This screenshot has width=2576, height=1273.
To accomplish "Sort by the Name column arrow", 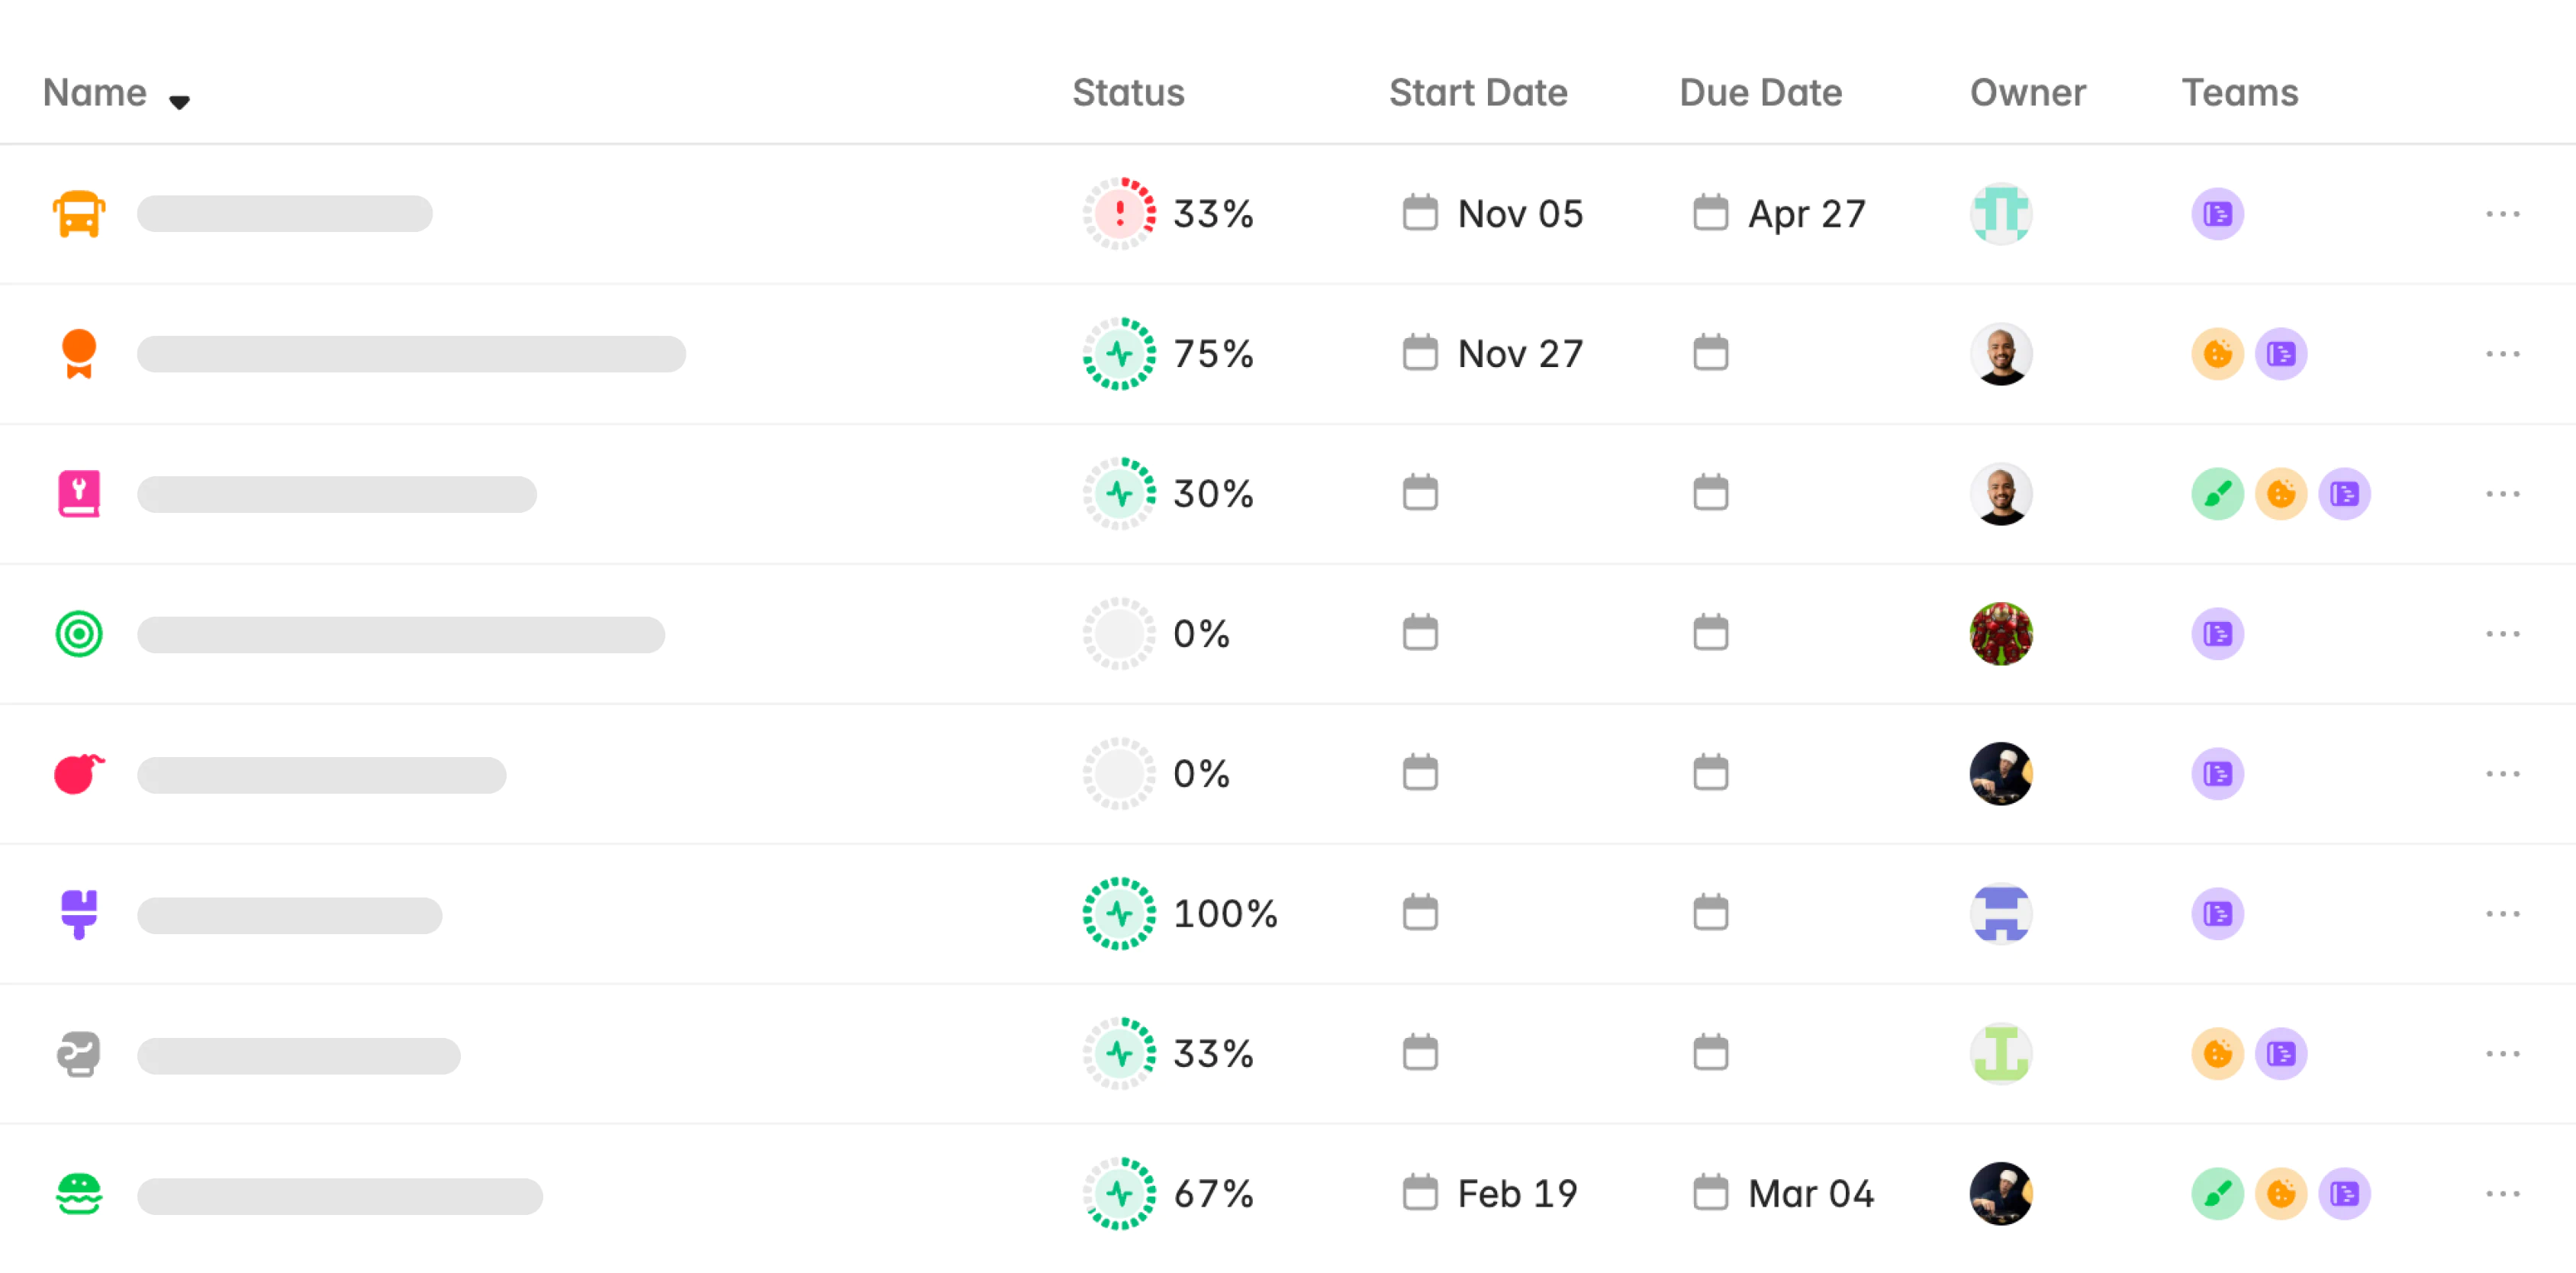I will coord(179,101).
